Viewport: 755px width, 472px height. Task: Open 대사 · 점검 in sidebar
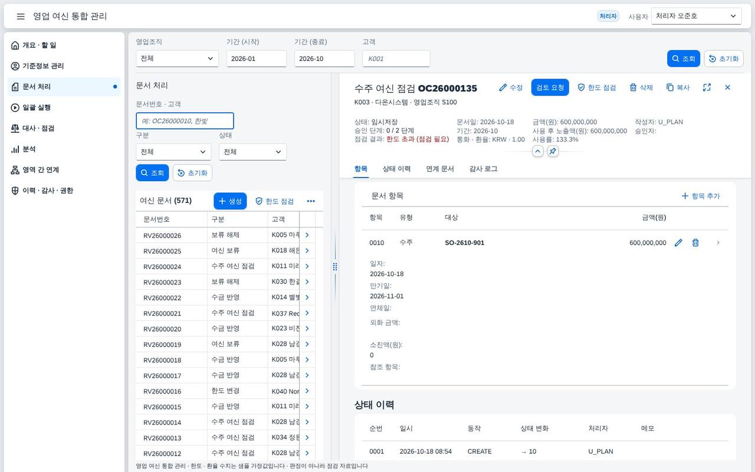pyautogui.click(x=65, y=128)
